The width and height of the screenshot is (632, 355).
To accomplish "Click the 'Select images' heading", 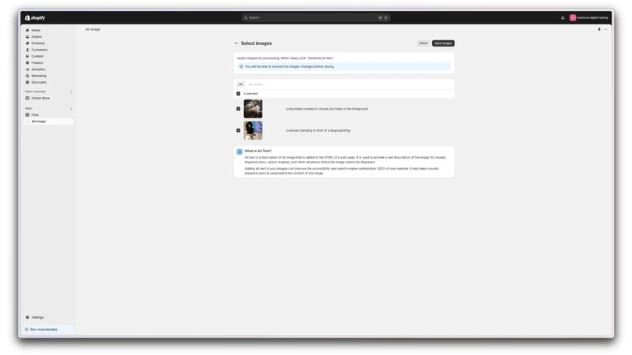I will [x=256, y=43].
